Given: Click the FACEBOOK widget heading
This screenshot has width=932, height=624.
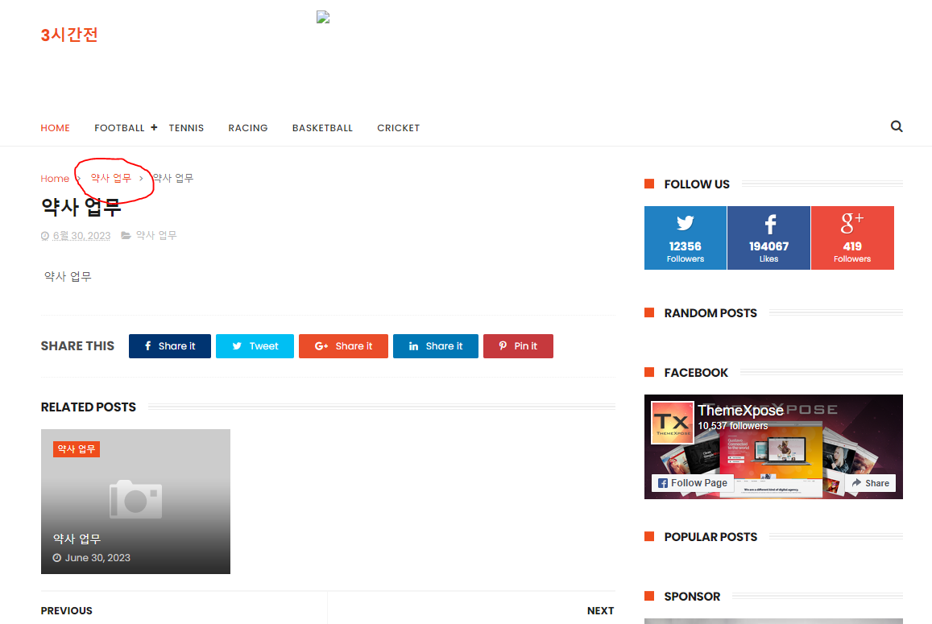Looking at the screenshot, I should tap(695, 373).
